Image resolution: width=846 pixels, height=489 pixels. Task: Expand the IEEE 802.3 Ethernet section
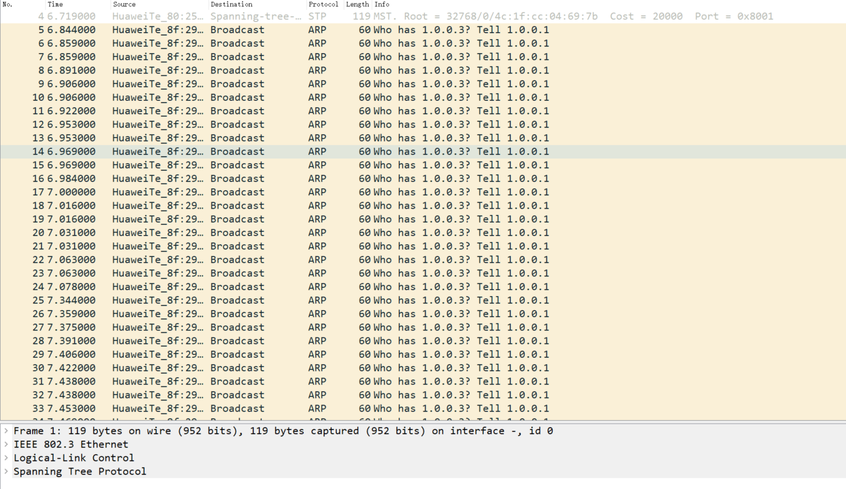coord(6,444)
